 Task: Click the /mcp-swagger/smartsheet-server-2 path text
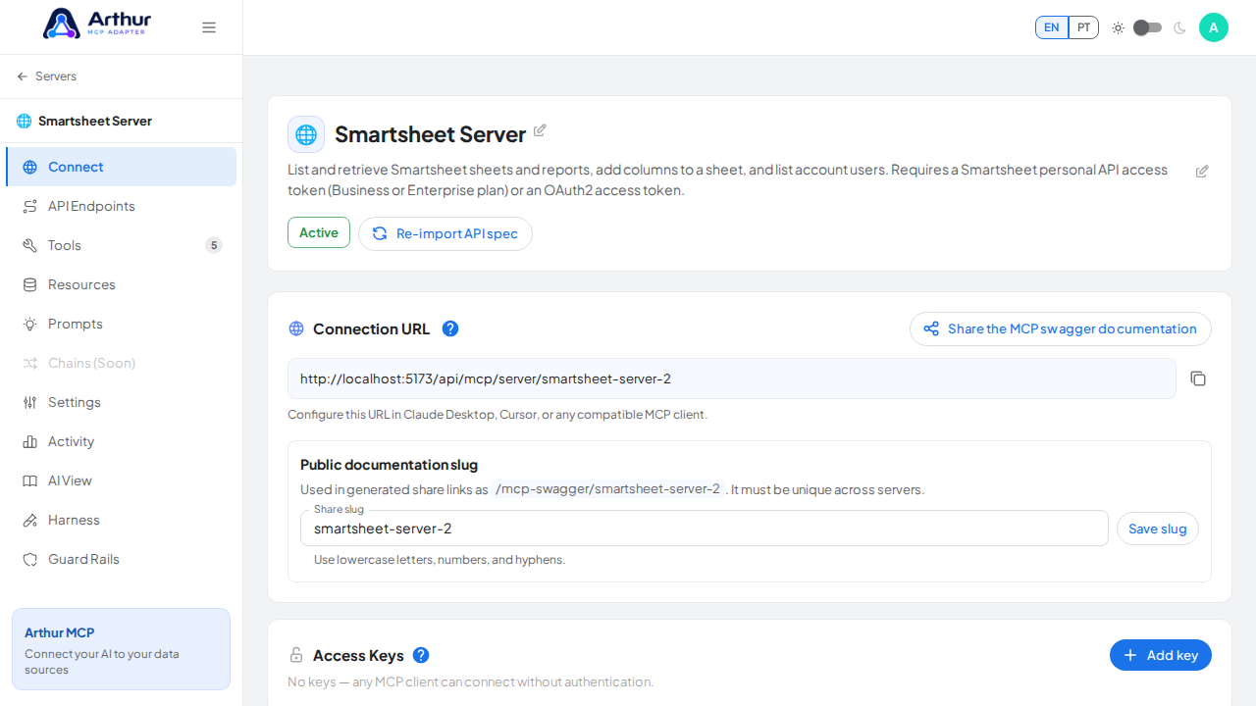[608, 489]
